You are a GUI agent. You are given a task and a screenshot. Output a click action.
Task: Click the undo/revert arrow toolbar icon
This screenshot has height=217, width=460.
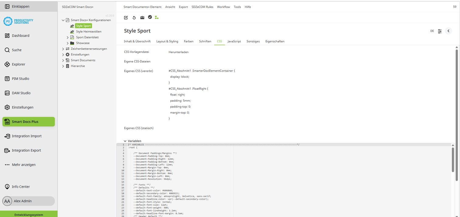coord(134,18)
